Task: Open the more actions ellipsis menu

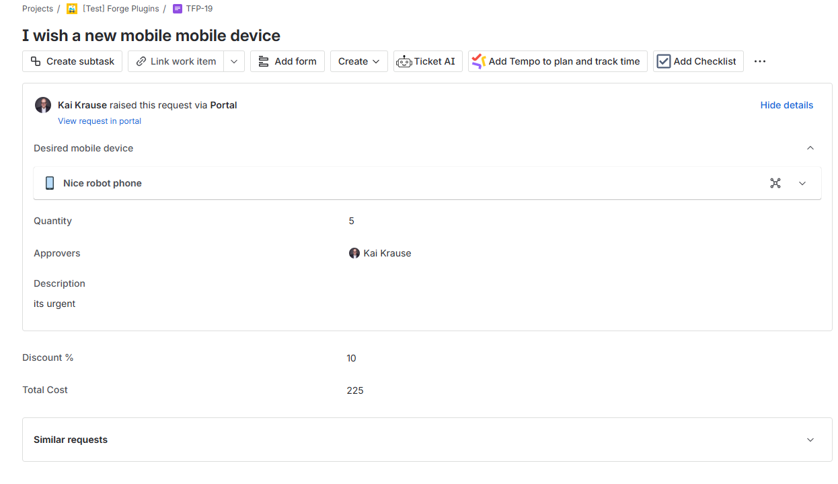Action: pos(760,61)
